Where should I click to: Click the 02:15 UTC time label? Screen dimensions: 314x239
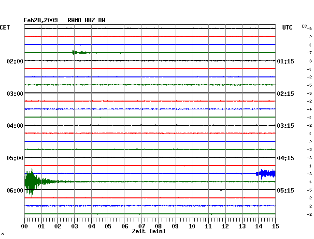pyautogui.click(x=285, y=94)
